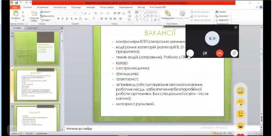This screenshot has width=272, height=136.
Task: Expand the Макет layout dropdown
Action: 48,12
